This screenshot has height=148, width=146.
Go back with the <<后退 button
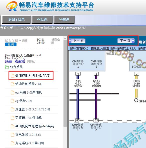click(42, 20)
